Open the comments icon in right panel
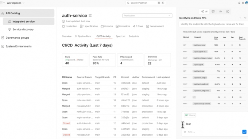This screenshot has width=248, height=139. click(x=213, y=11)
